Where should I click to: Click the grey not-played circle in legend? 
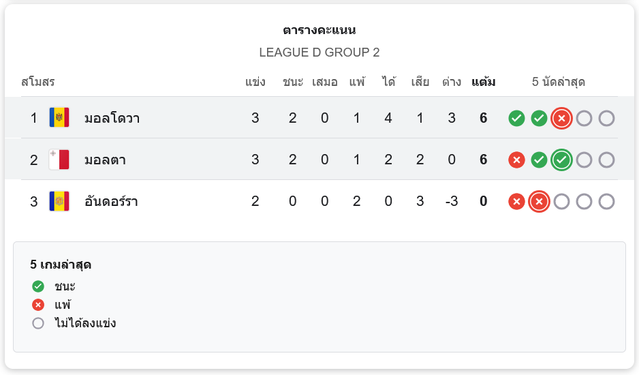coord(38,323)
